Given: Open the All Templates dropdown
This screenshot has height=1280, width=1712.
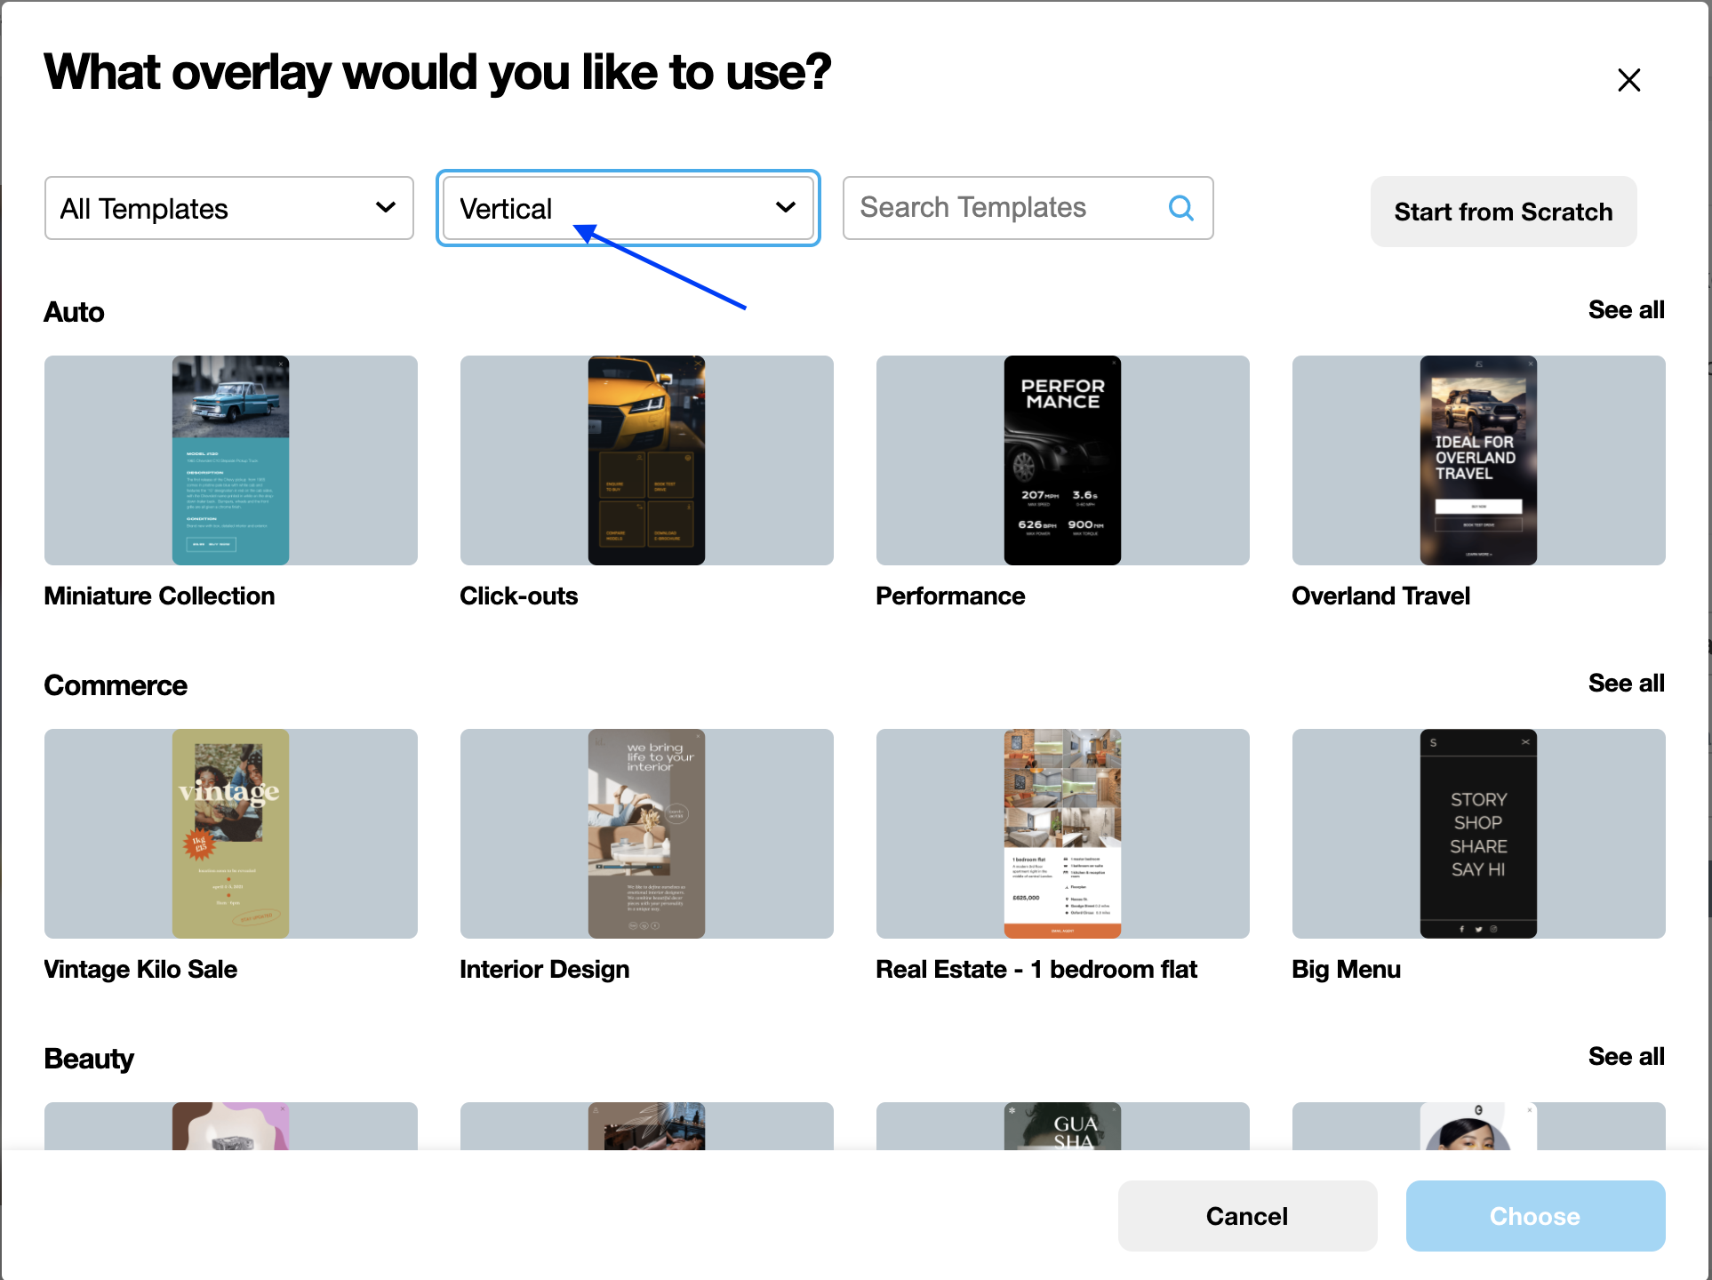Looking at the screenshot, I should [x=228, y=208].
